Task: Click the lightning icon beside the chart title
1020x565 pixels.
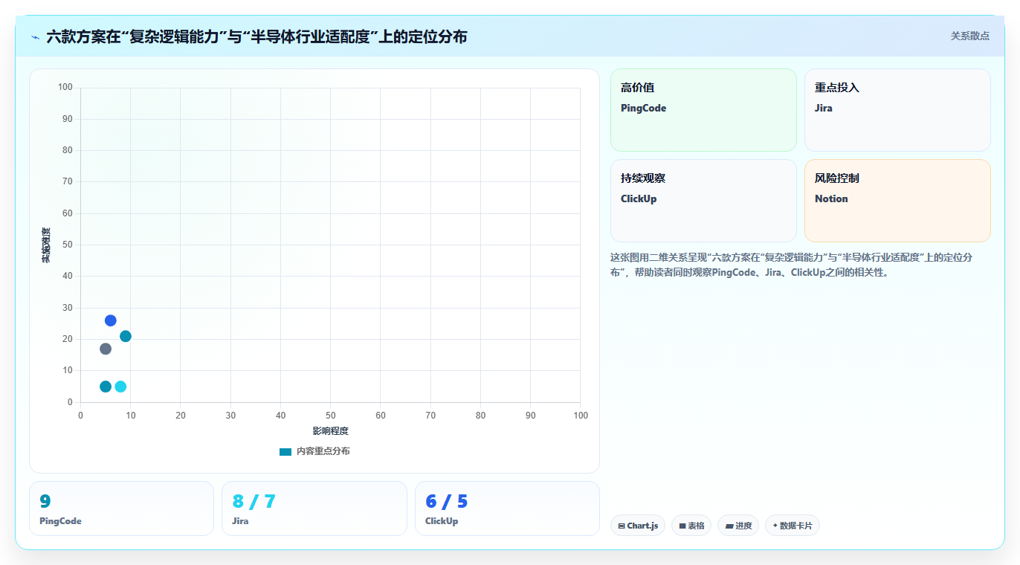Action: 35,36
